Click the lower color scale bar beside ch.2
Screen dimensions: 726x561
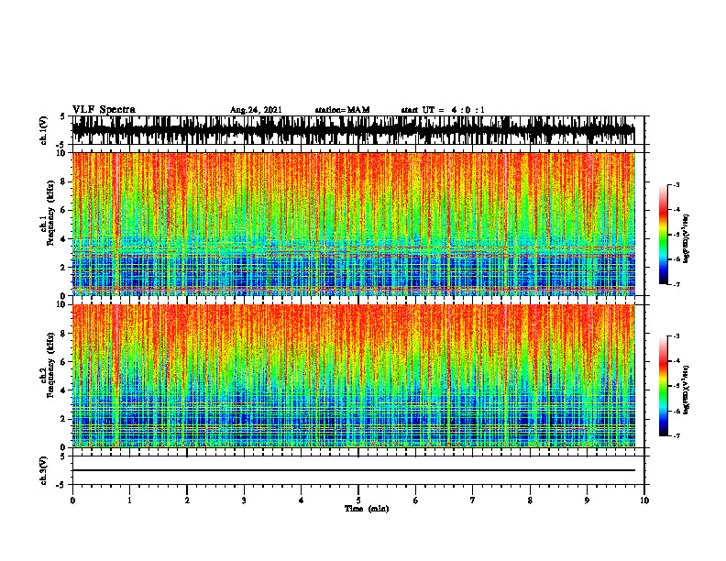pyautogui.click(x=664, y=386)
